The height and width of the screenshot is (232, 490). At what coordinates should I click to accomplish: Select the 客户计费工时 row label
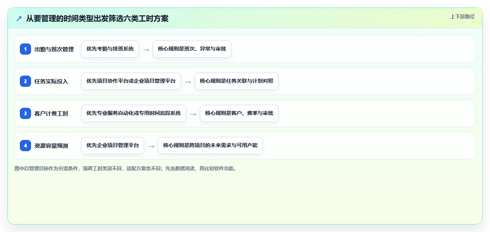click(51, 114)
